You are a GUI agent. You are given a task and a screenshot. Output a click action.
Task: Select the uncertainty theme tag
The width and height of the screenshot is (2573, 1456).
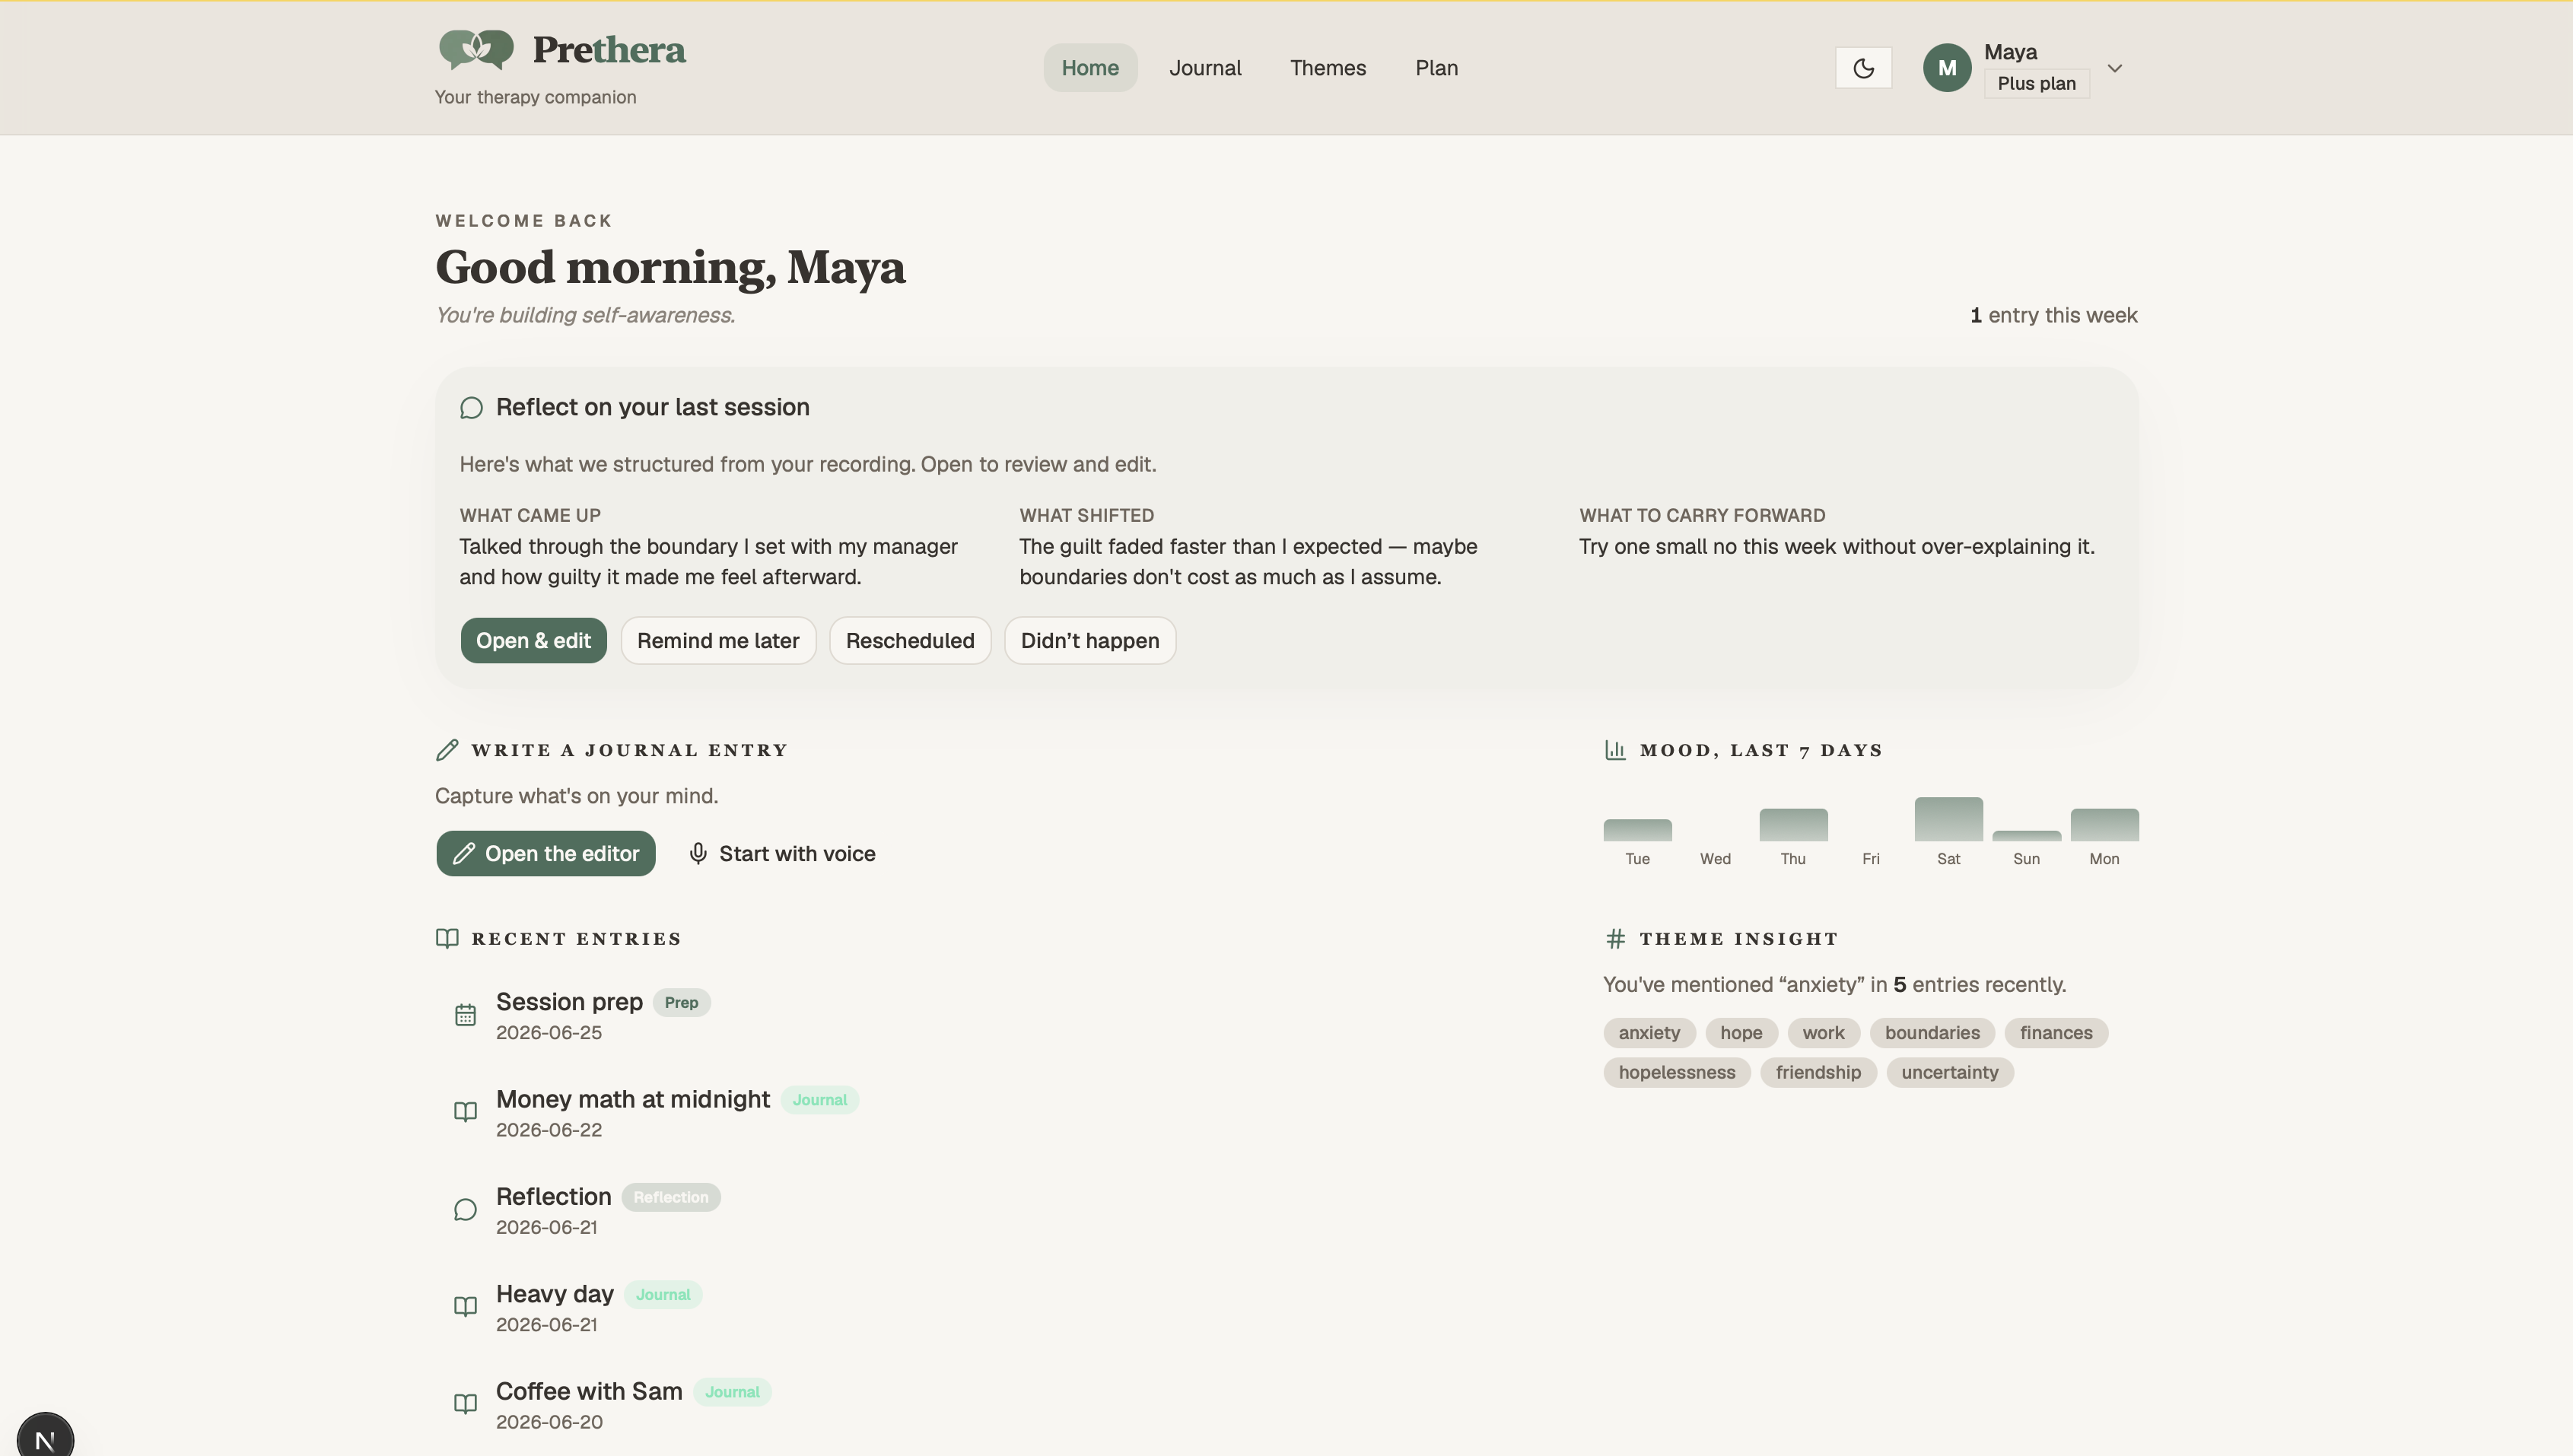(x=1949, y=1073)
